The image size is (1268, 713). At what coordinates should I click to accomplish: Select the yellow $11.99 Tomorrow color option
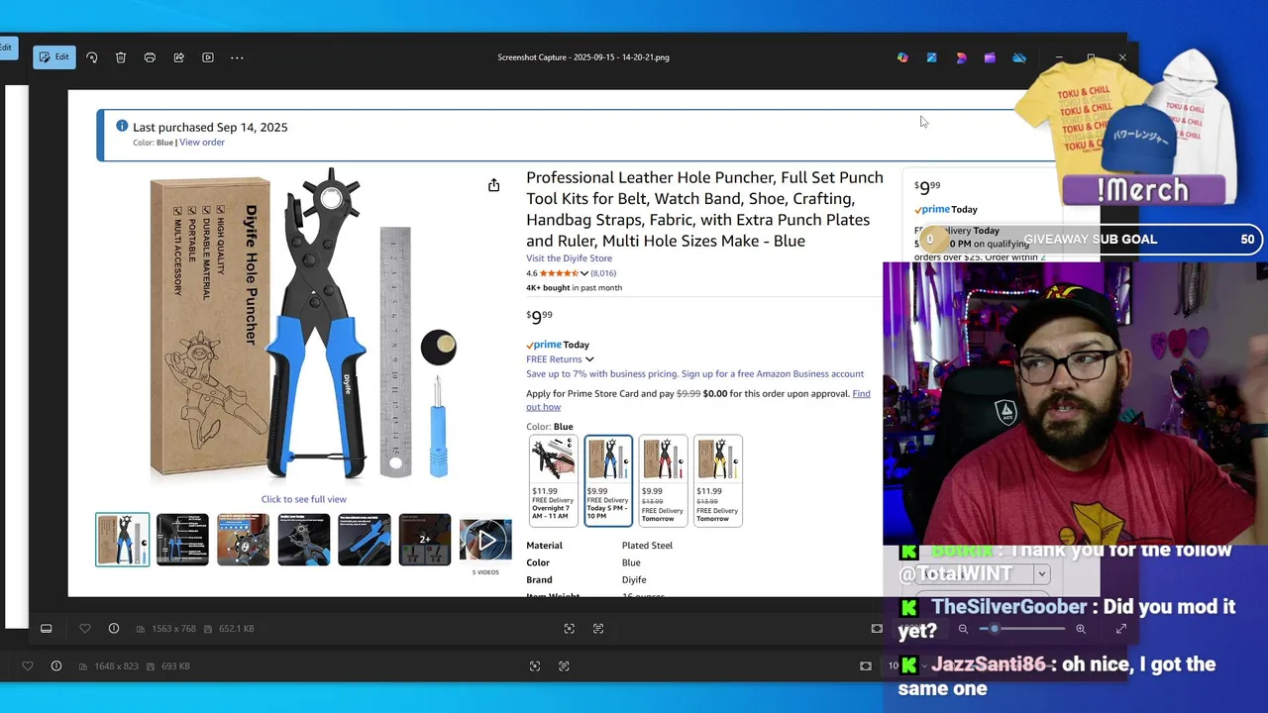[x=718, y=480]
